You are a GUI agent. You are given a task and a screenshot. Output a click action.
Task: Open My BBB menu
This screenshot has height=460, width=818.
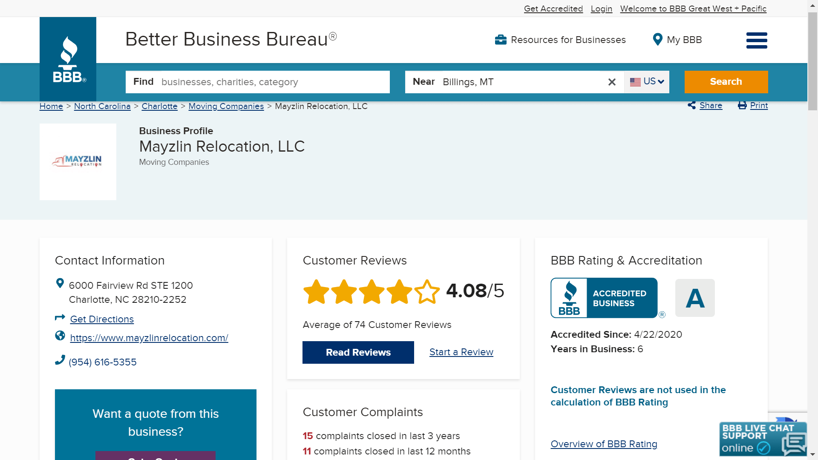[x=677, y=40]
